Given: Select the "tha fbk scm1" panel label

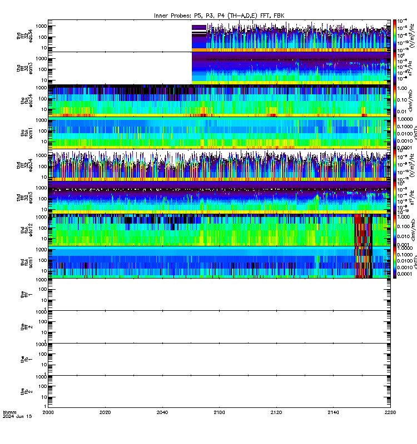Looking at the screenshot, I should click(27, 133).
